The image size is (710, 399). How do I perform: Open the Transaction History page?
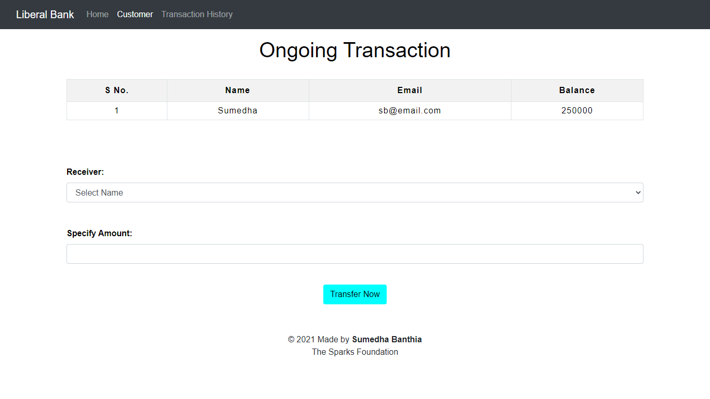click(x=196, y=14)
